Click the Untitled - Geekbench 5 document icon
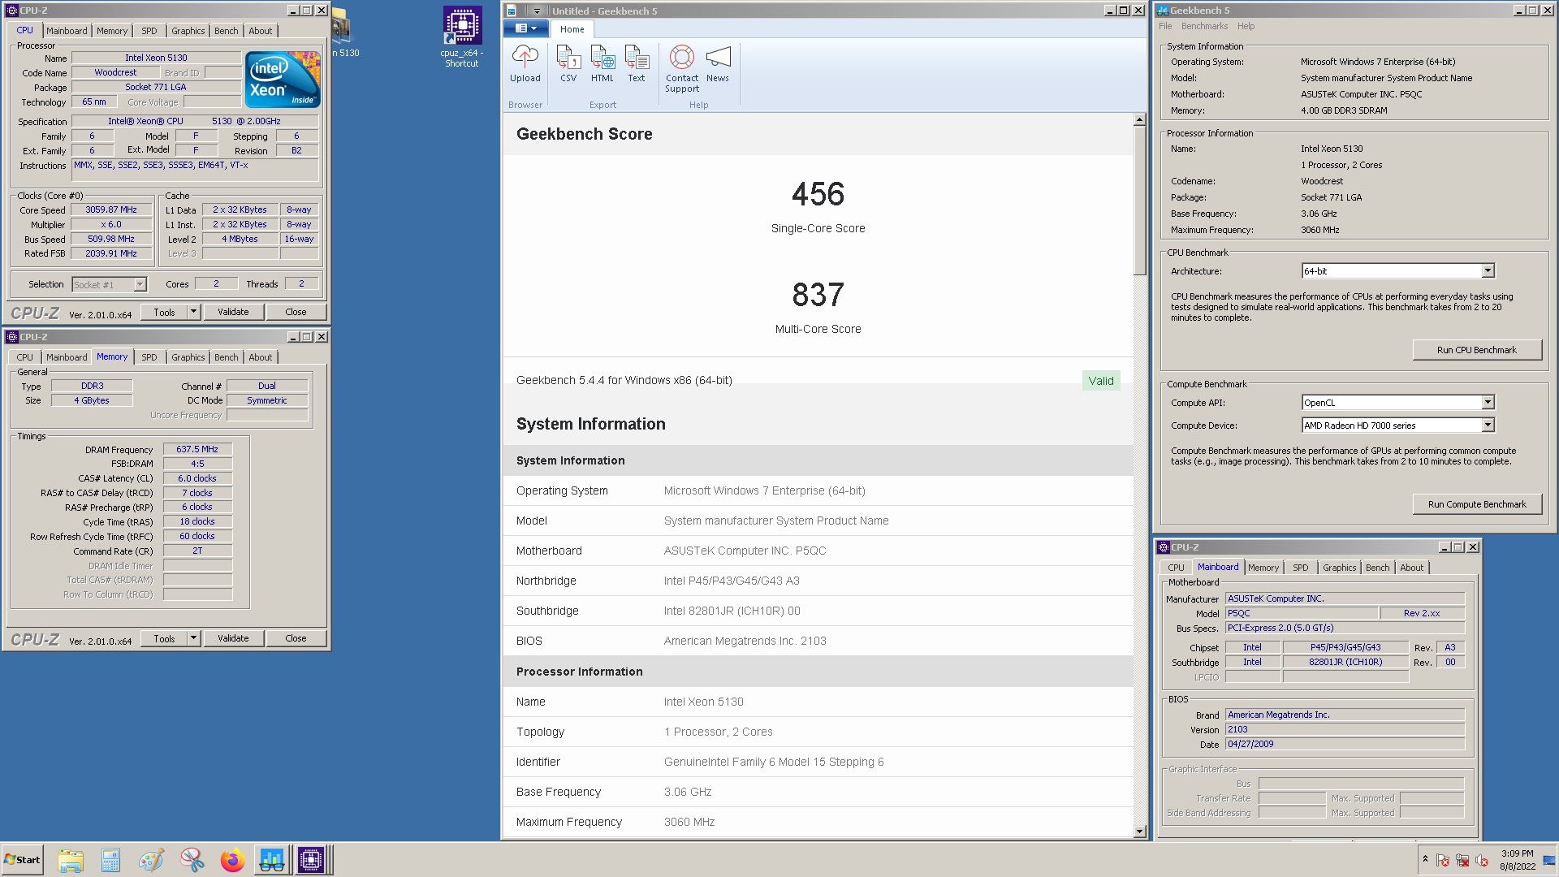1559x877 pixels. tap(512, 11)
